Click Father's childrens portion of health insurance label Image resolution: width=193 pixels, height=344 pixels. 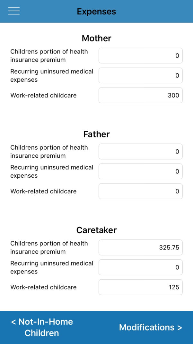click(49, 151)
